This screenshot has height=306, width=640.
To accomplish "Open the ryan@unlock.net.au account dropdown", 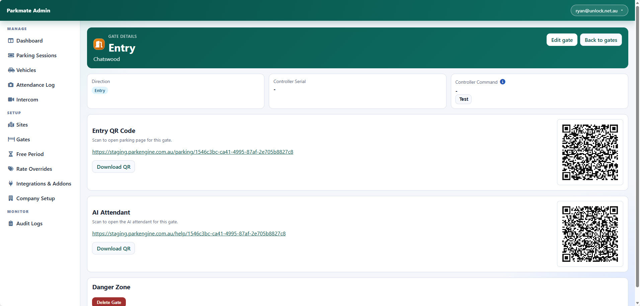I will (599, 11).
